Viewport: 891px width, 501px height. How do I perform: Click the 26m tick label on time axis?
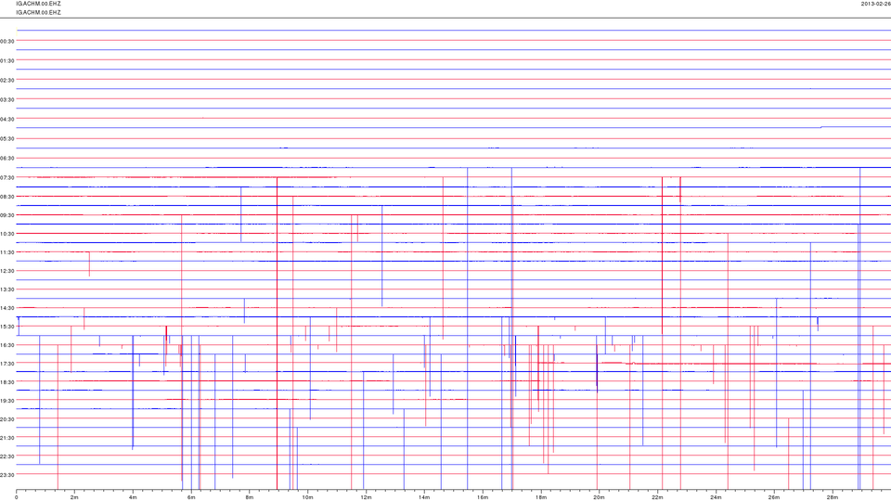[x=773, y=497]
